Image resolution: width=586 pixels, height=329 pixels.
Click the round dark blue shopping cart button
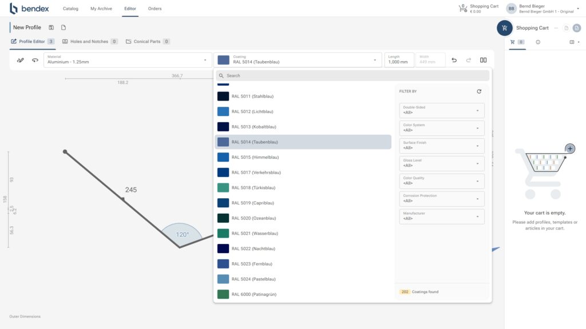504,28
